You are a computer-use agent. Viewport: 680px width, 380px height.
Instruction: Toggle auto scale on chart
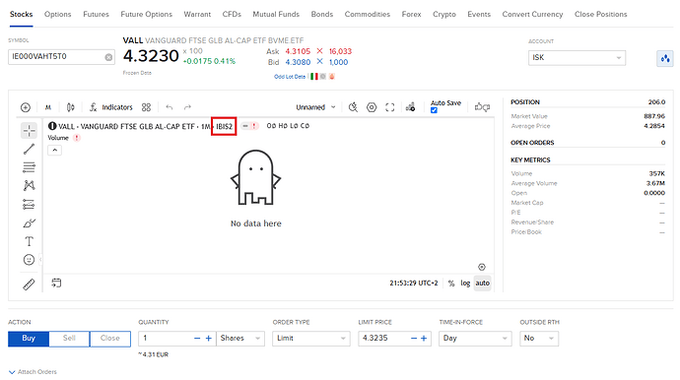pos(482,283)
